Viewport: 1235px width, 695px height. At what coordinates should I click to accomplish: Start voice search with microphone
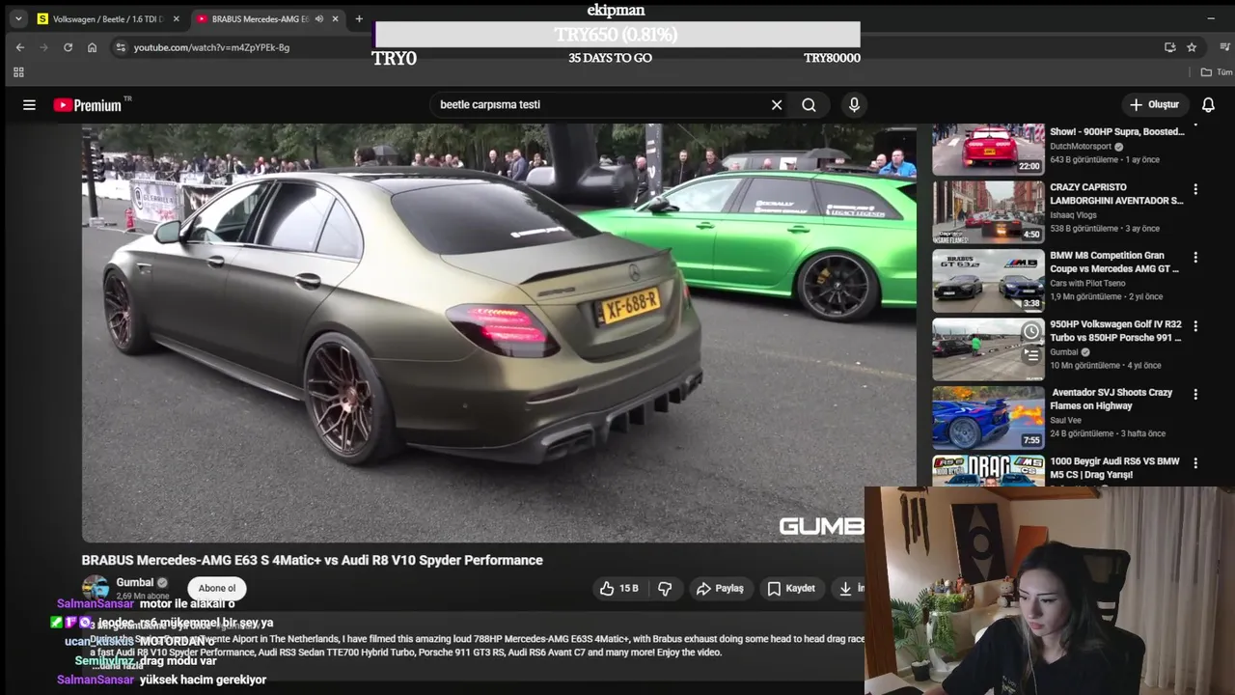[854, 104]
